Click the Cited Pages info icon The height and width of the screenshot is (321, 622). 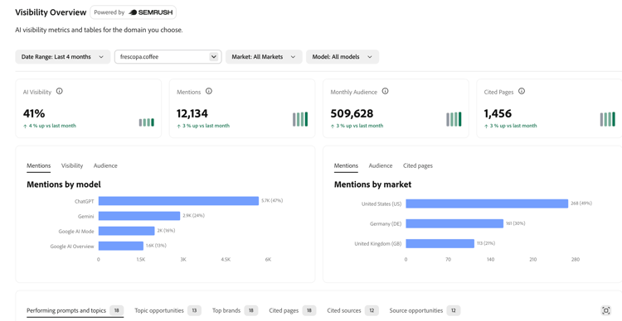(522, 91)
